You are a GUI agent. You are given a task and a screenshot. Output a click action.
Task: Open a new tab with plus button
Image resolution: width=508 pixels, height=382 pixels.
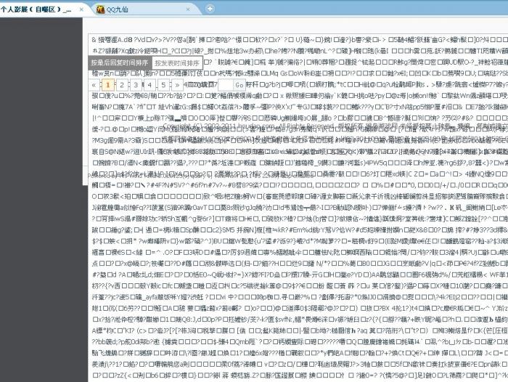point(210,9)
